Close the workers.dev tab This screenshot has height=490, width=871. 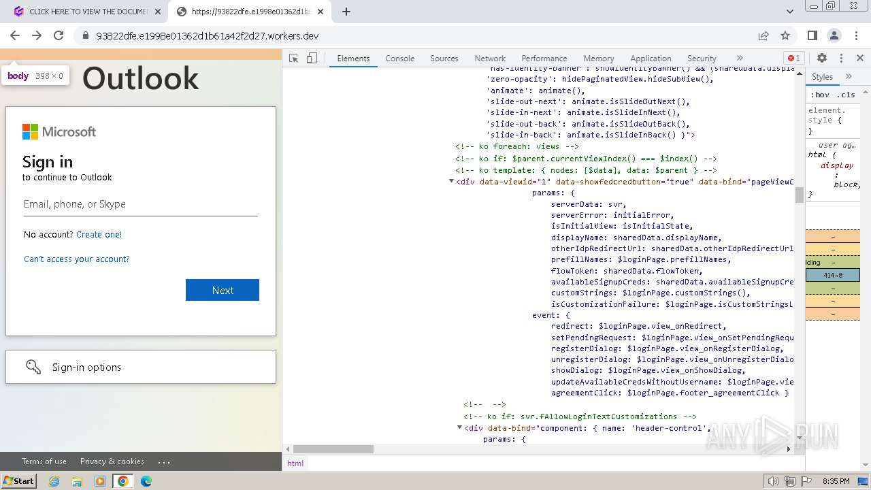coord(321,12)
